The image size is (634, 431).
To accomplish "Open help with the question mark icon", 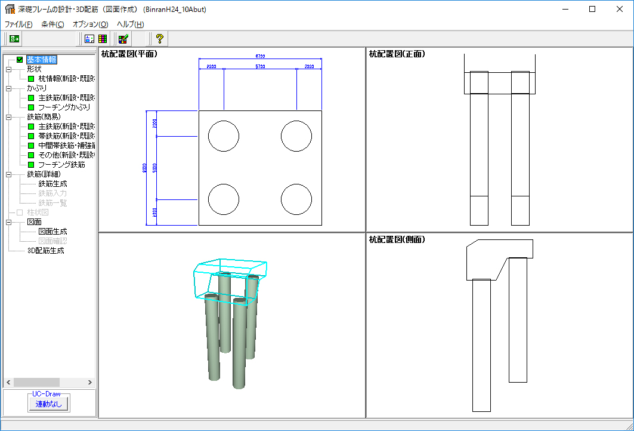I will (x=159, y=39).
